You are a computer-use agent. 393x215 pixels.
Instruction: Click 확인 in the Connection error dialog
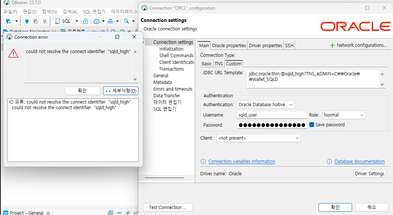click(x=82, y=91)
